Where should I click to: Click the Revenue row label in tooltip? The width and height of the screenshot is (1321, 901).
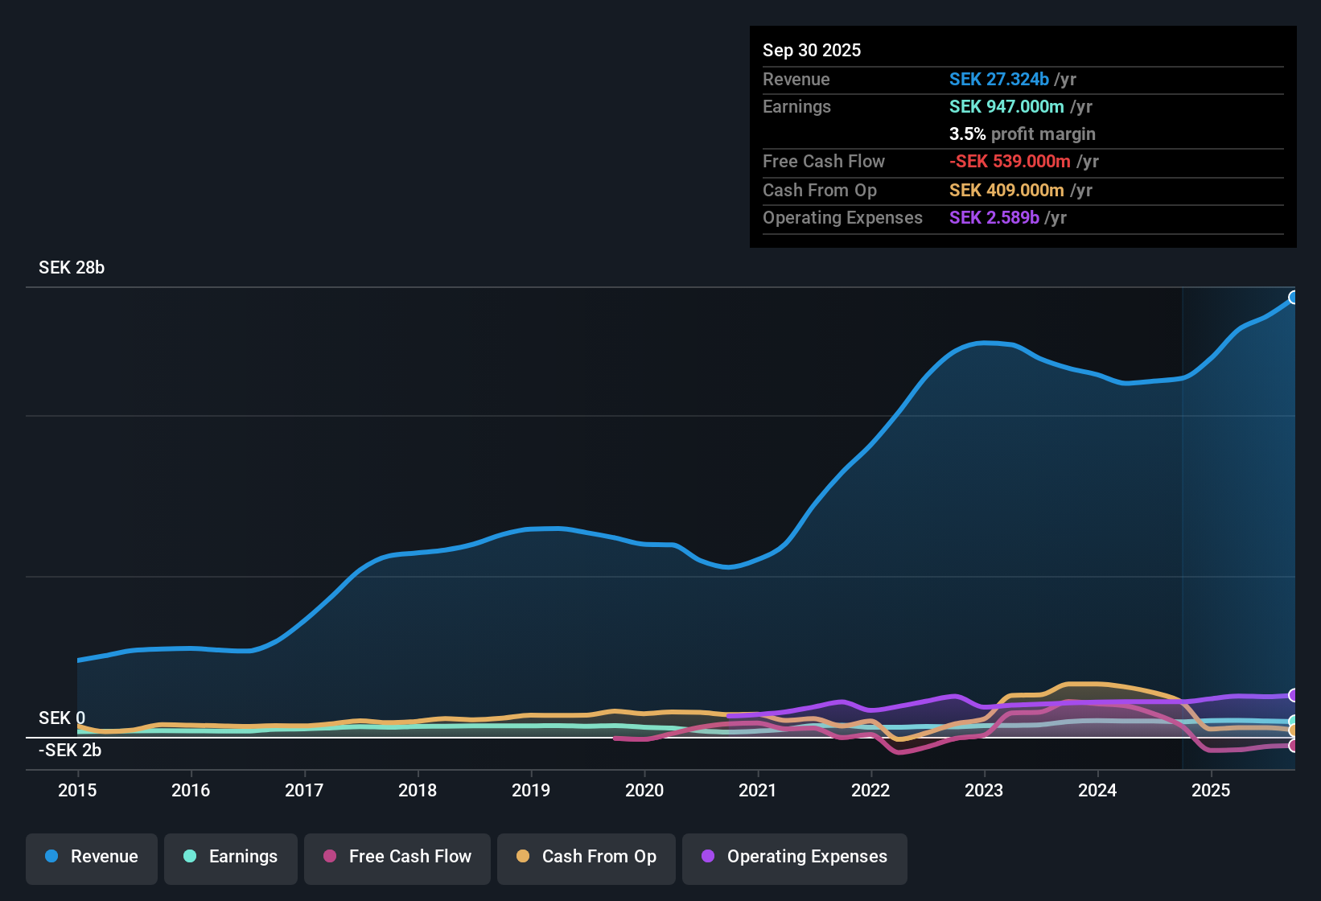tap(796, 80)
